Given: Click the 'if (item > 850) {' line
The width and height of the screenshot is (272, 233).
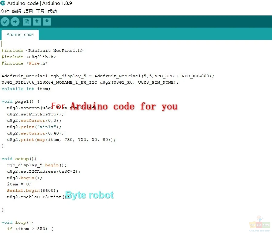Looking at the screenshot, I should (x=30, y=229).
